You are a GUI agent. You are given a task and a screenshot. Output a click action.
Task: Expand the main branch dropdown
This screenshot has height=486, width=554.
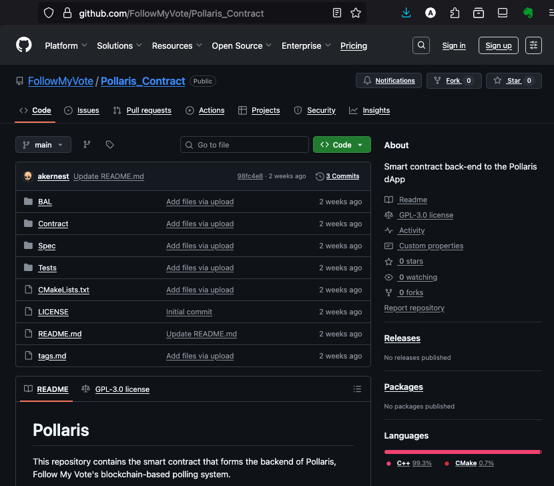pos(43,145)
